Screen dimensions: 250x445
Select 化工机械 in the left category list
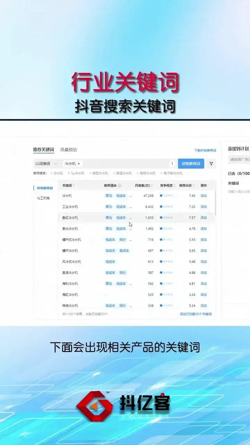click(43, 198)
